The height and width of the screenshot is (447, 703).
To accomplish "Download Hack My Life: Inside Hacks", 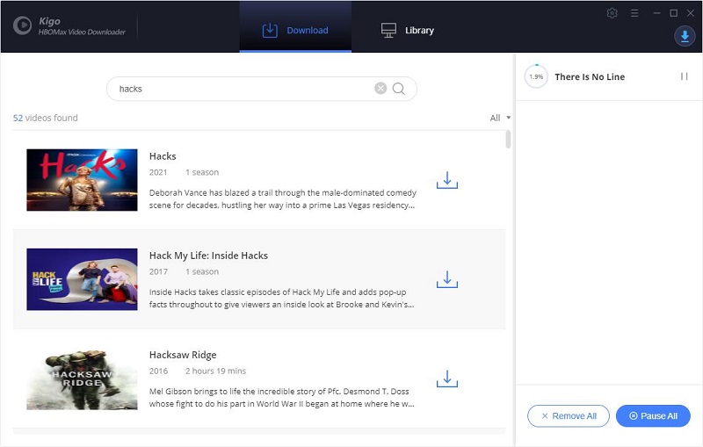I will tap(447, 279).
